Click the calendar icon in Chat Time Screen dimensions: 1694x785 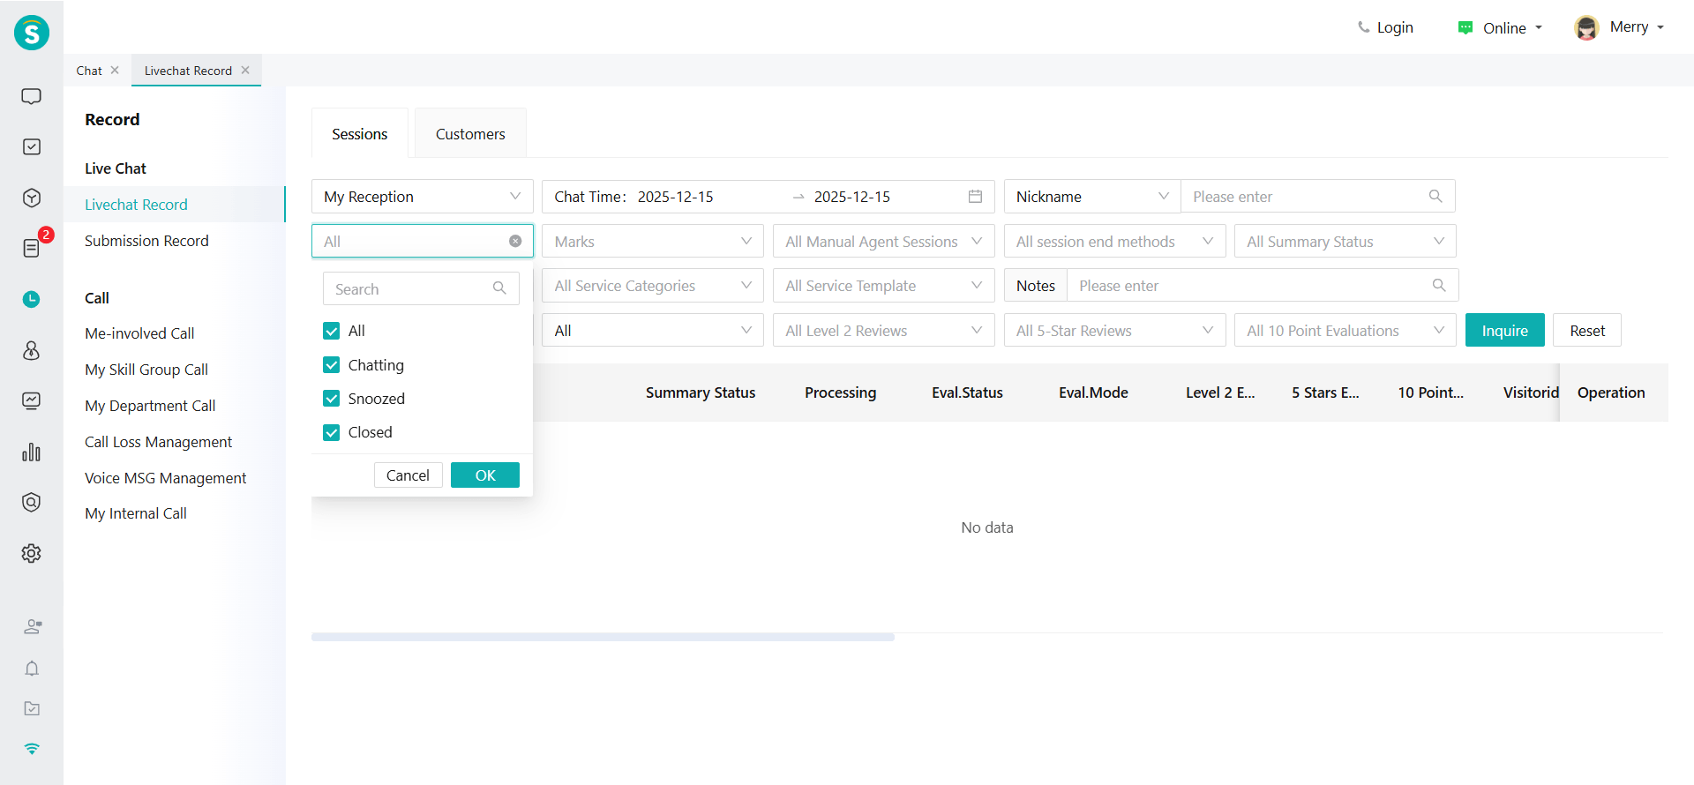(975, 197)
